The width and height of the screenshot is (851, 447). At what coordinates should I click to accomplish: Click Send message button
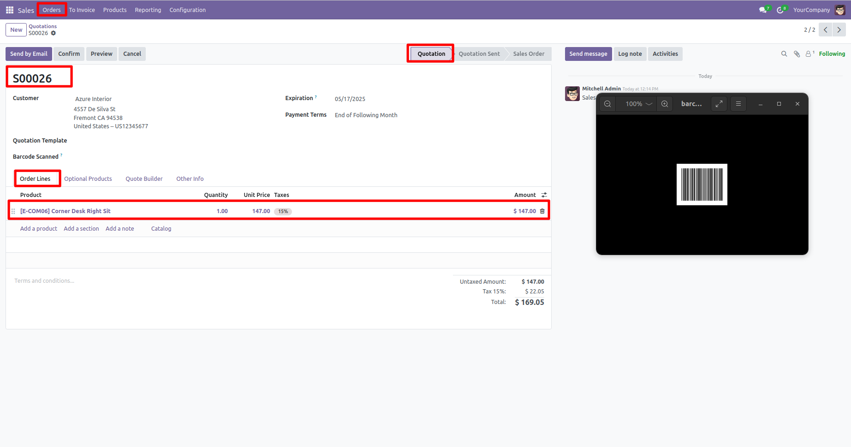[x=589, y=54]
